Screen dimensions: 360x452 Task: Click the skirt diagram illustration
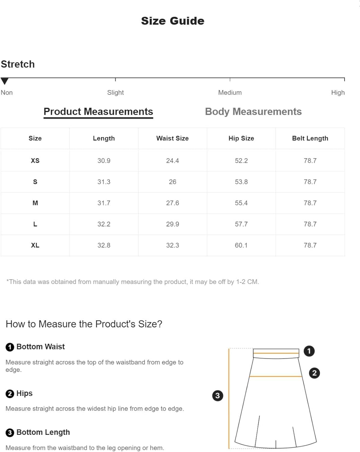point(273,398)
